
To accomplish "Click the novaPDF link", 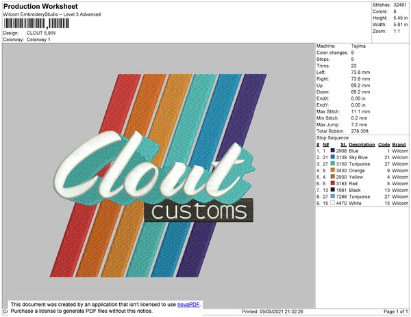I will (188, 305).
